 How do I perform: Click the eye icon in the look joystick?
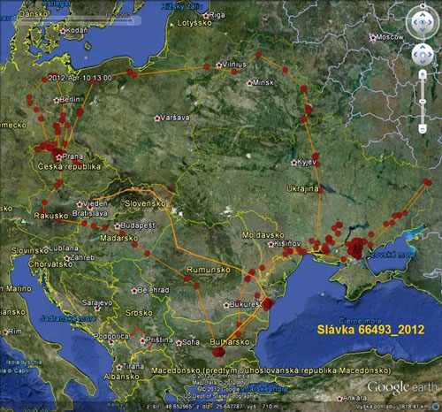click(423, 22)
